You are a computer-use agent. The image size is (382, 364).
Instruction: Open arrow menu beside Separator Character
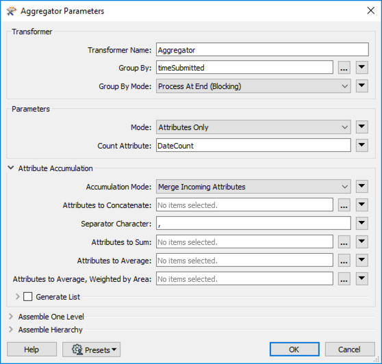click(361, 223)
